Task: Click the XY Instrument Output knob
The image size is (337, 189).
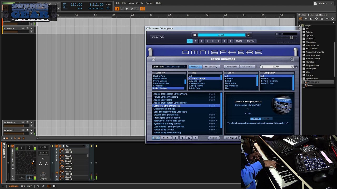Action: [43, 175]
